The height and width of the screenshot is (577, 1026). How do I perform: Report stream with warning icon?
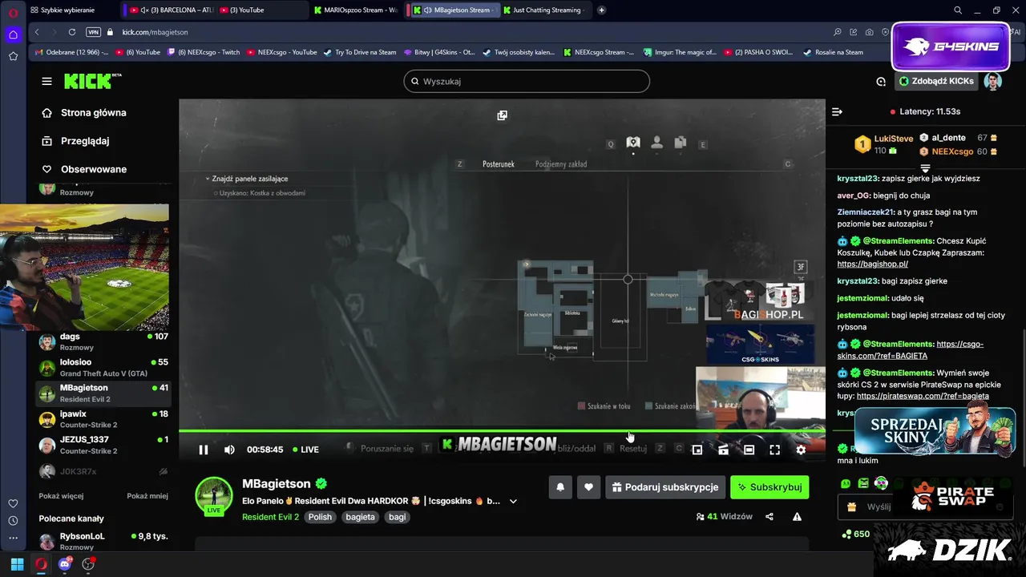[x=797, y=517]
